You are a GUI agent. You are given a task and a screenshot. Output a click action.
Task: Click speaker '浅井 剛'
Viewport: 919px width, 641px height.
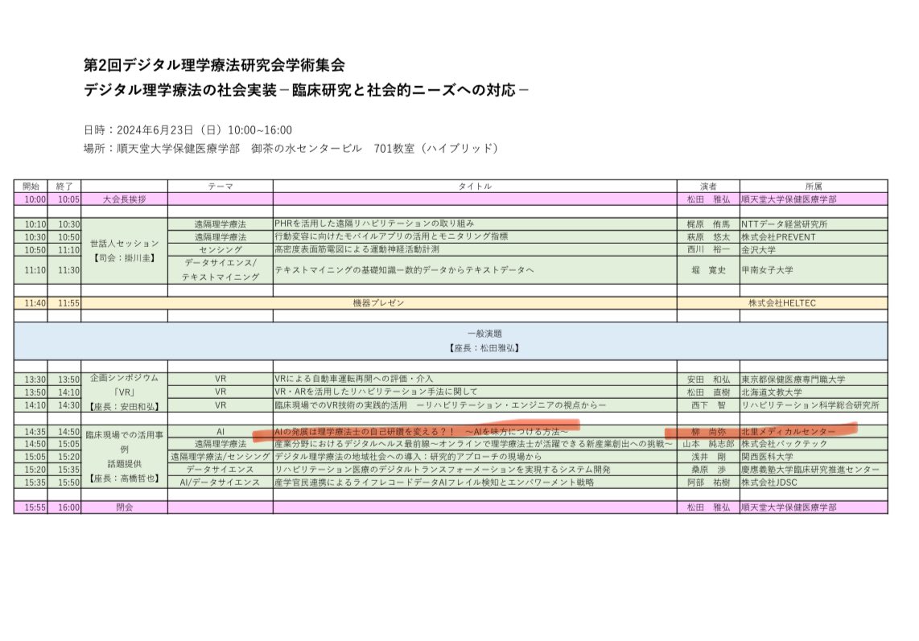tap(708, 457)
